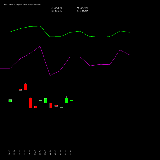Click the lowest point of the purple line

[x=50, y=75]
